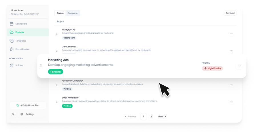Open Brand Profiles palette icon

[11, 49]
